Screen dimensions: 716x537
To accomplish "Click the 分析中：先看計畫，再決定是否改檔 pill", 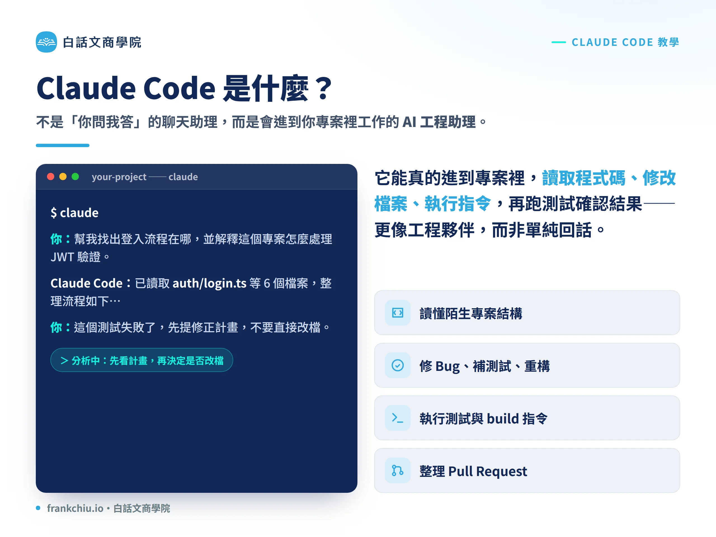I will click(x=142, y=360).
